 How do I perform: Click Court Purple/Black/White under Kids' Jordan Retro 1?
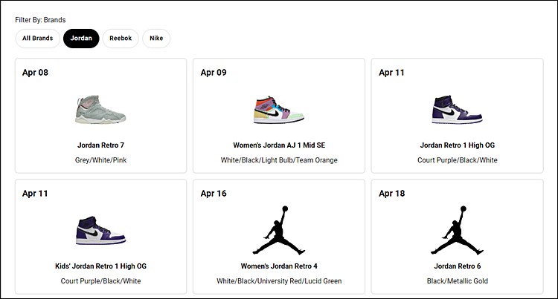100,281
